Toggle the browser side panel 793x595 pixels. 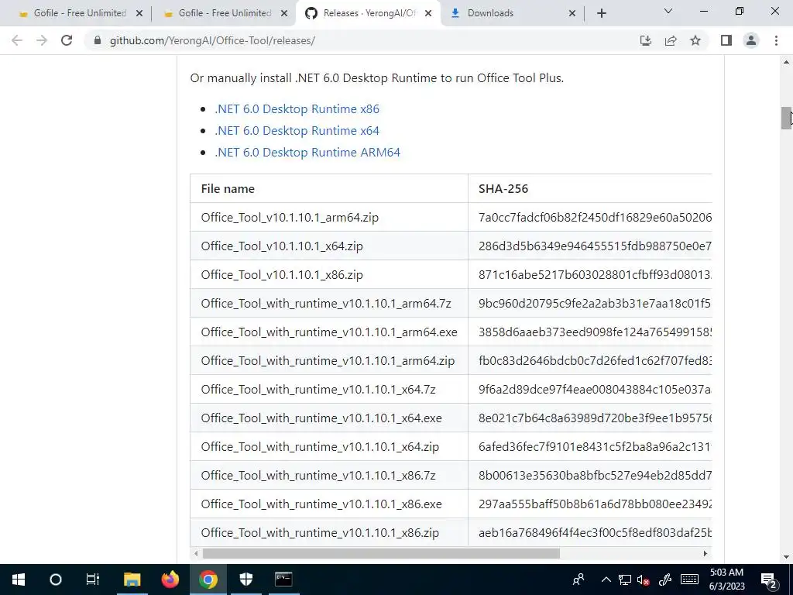tap(726, 40)
